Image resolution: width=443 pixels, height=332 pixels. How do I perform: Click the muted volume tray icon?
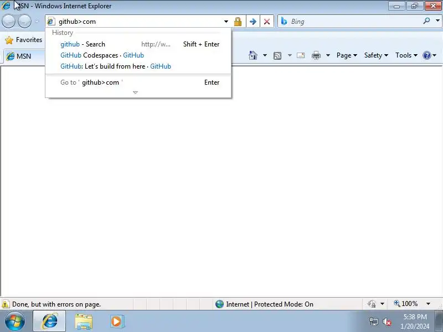click(x=387, y=321)
